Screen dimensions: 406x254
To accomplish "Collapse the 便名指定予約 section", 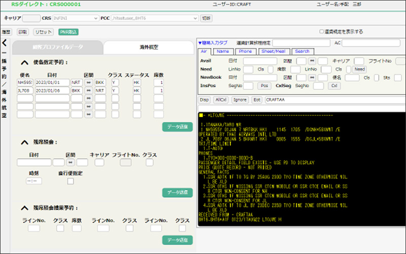I will [24, 62].
